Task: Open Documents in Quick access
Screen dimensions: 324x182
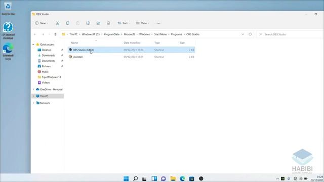Action: [x=48, y=61]
